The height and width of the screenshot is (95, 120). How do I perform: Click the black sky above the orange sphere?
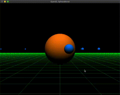60,18
